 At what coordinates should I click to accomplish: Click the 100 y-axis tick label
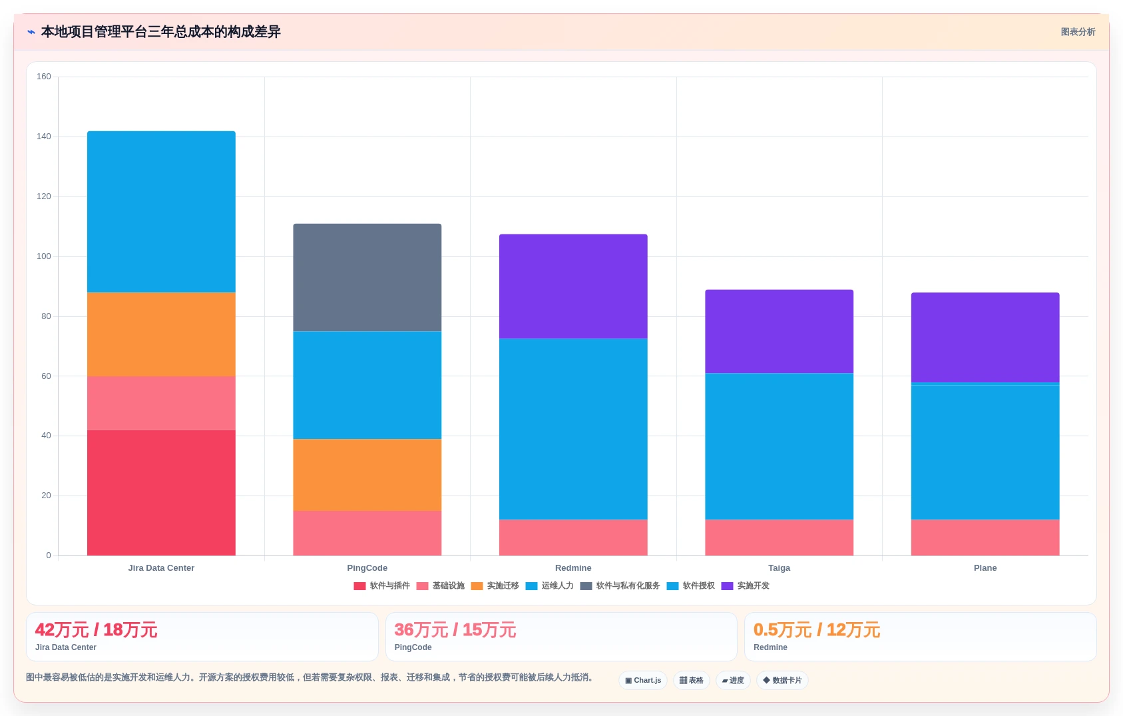click(x=44, y=256)
